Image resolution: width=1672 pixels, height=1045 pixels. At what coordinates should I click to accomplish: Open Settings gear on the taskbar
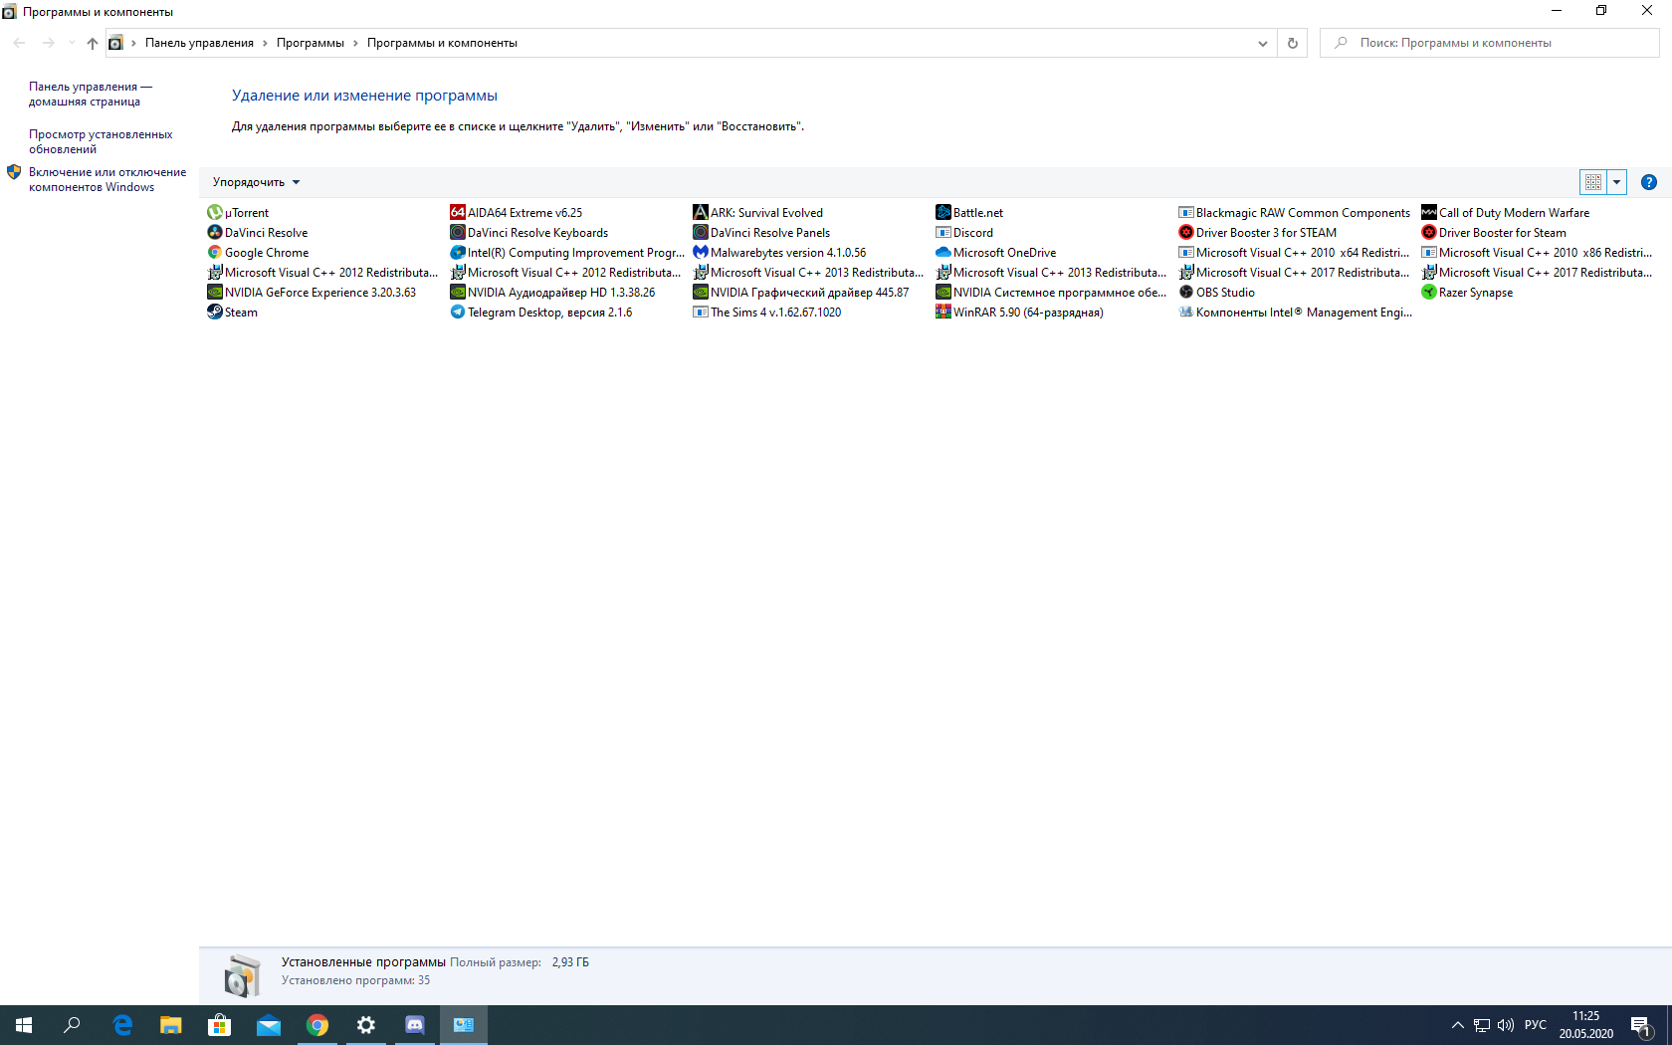coord(366,1025)
